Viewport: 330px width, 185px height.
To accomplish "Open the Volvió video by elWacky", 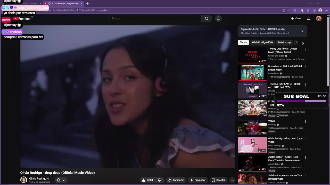I will (x=252, y=127).
